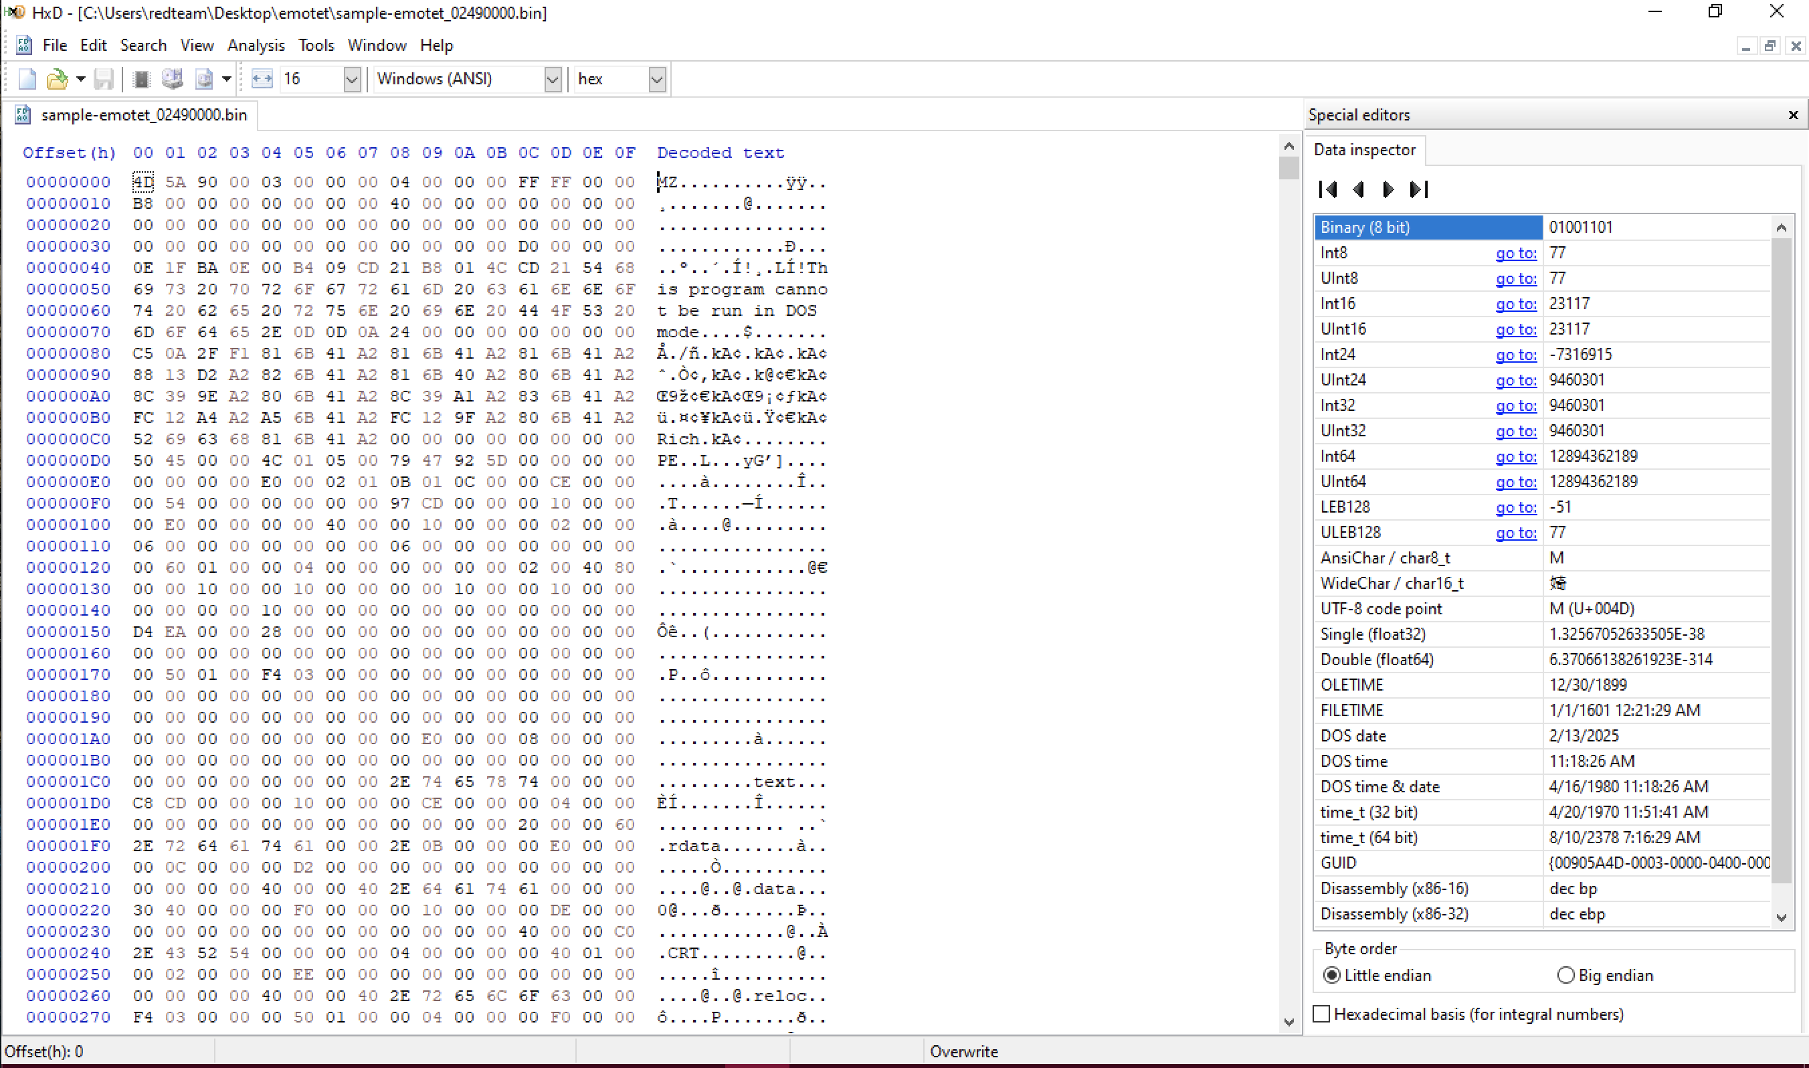This screenshot has width=1809, height=1068.
Task: Close the inner document window
Action: pos(1796,46)
